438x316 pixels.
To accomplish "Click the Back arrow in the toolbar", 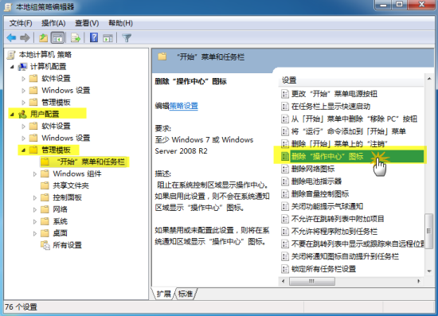I will click(11, 37).
